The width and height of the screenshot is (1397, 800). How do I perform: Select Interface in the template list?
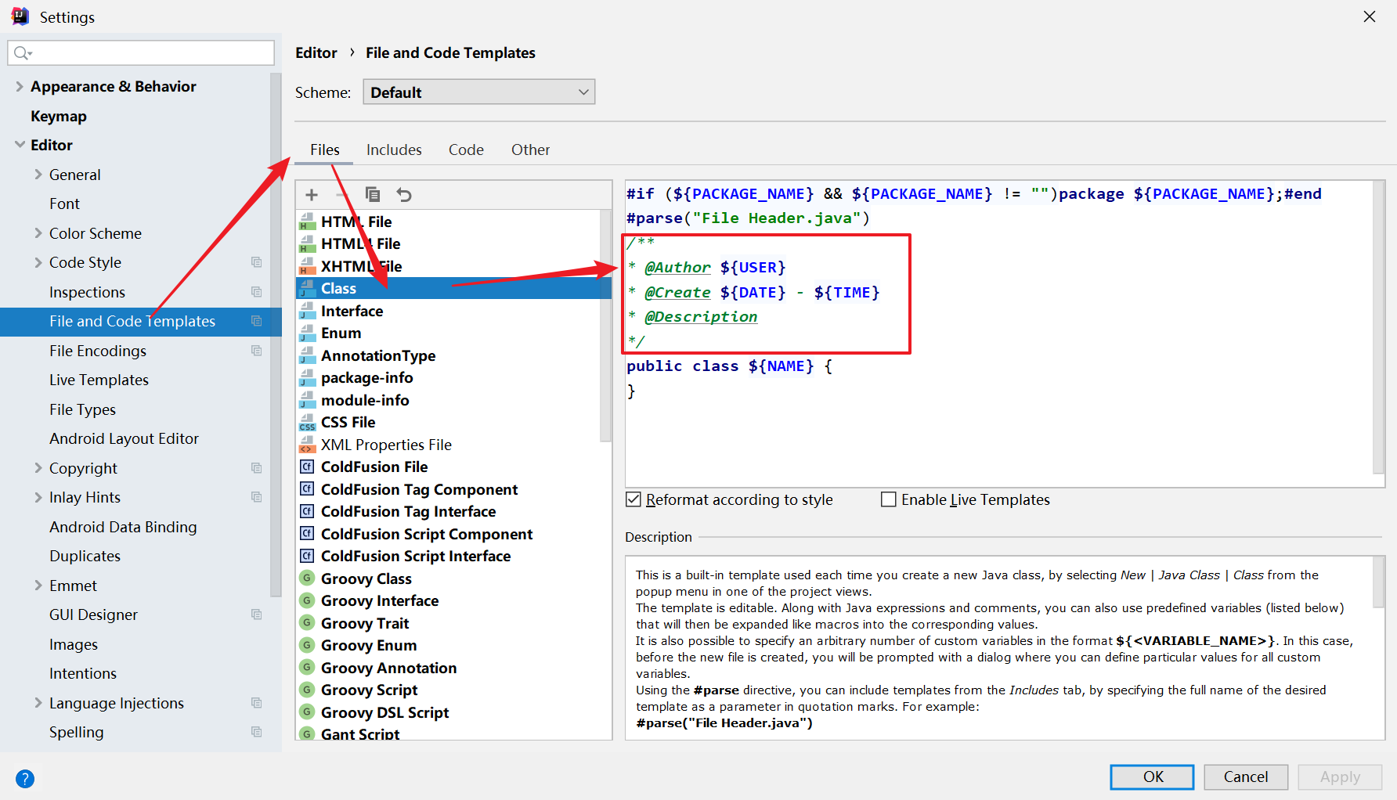click(352, 311)
